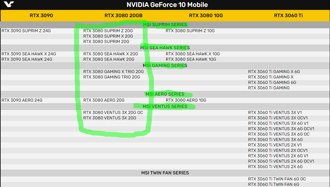Select the RTX 3060 Ti VENTUS 2X 6G row
The height and width of the screenshot is (187, 330).
tap(276, 167)
